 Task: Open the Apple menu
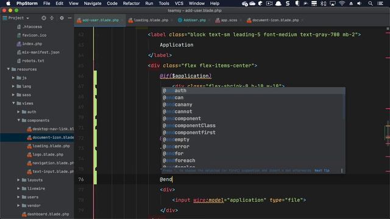coord(8,4)
